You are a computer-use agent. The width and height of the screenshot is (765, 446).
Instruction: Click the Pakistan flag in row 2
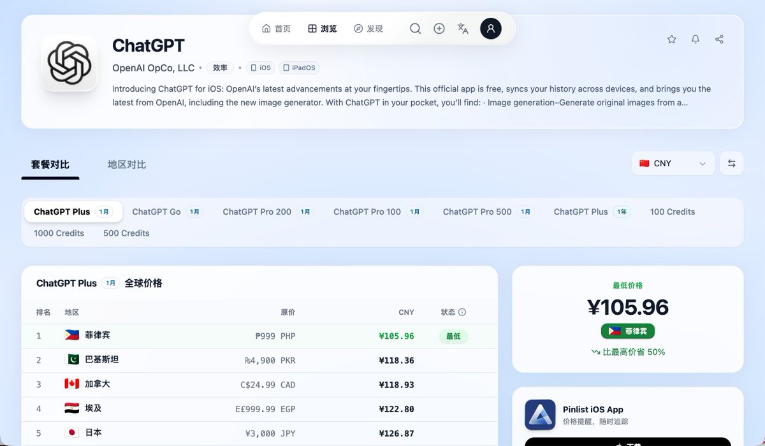pos(72,359)
